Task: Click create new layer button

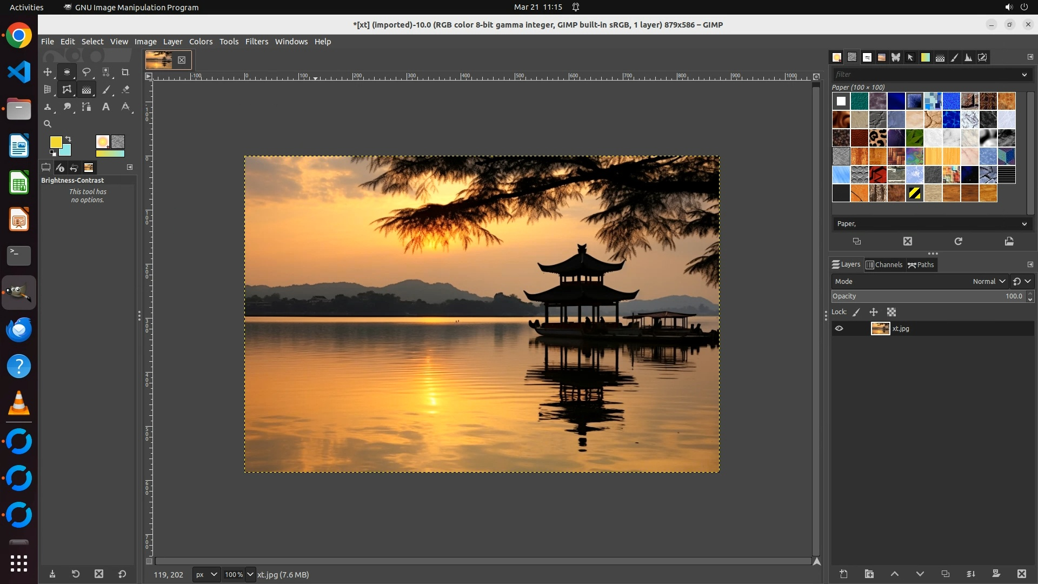Action: 843,574
